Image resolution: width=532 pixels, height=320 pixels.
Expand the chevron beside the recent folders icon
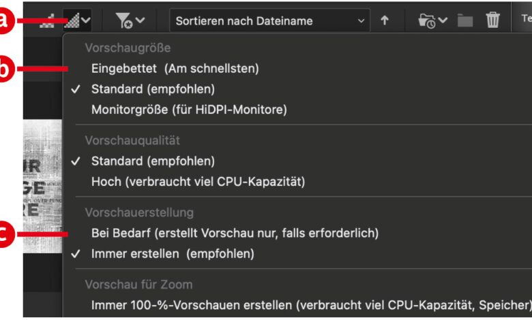443,21
